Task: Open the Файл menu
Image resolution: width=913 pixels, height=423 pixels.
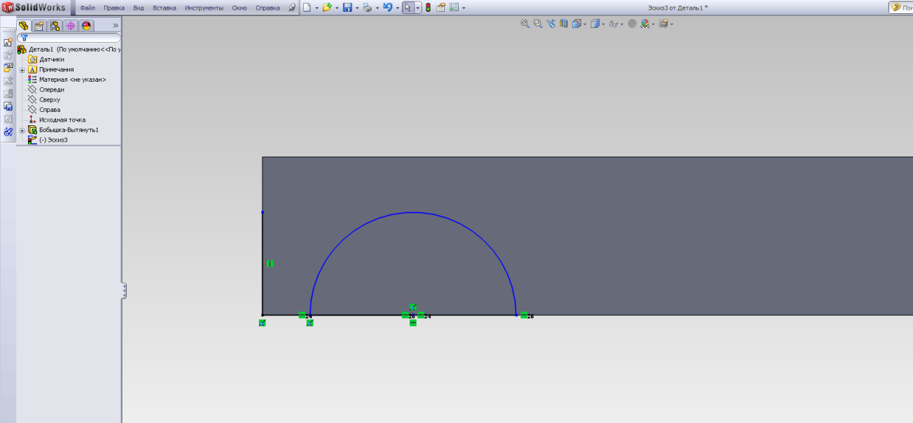Action: point(88,8)
